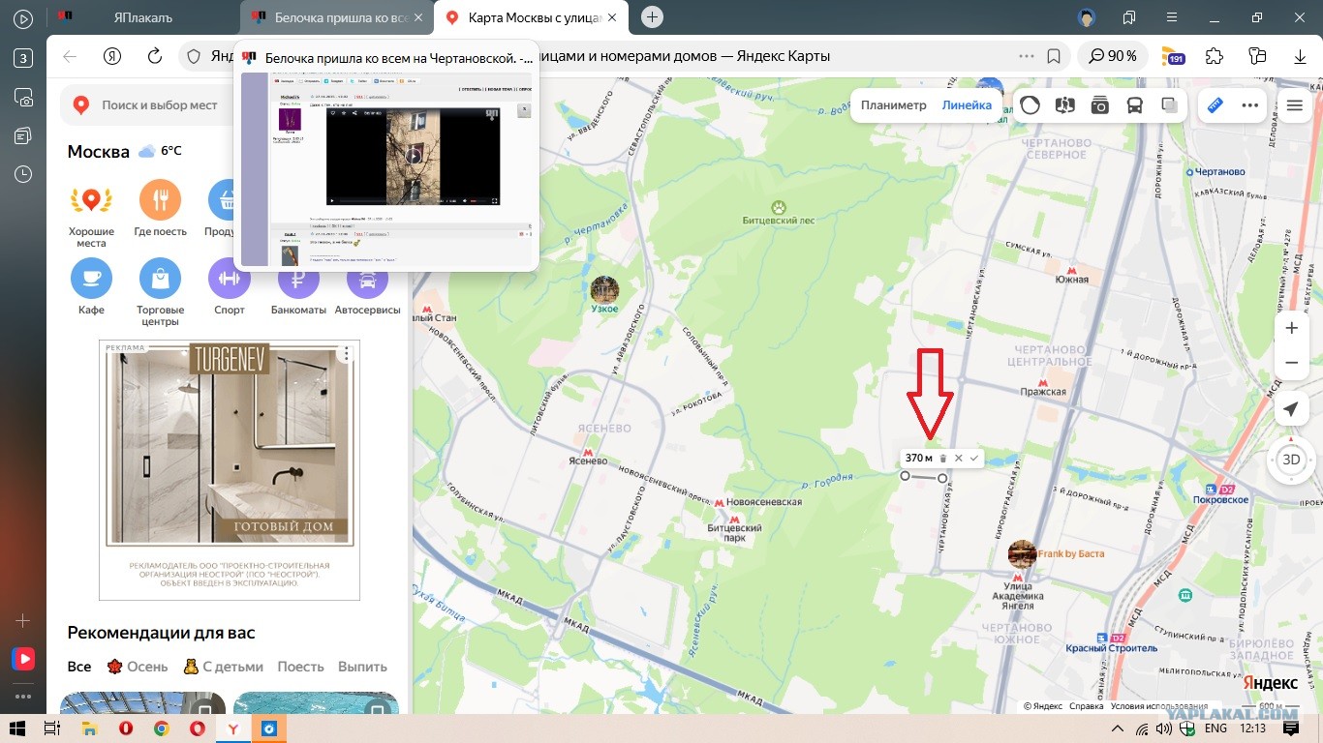The height and width of the screenshot is (743, 1323).
Task: Add a new item to the sidebar
Action: tap(23, 620)
